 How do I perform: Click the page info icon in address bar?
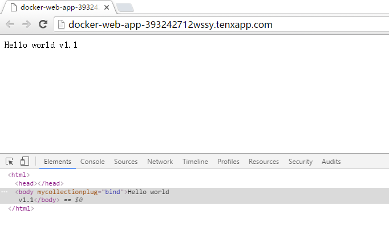(x=60, y=24)
